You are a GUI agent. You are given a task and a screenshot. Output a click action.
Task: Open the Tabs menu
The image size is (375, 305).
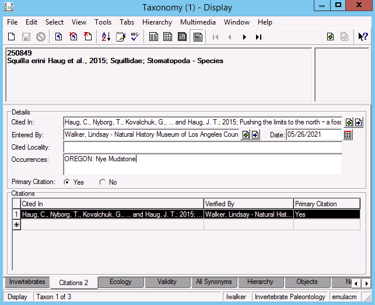tap(127, 22)
